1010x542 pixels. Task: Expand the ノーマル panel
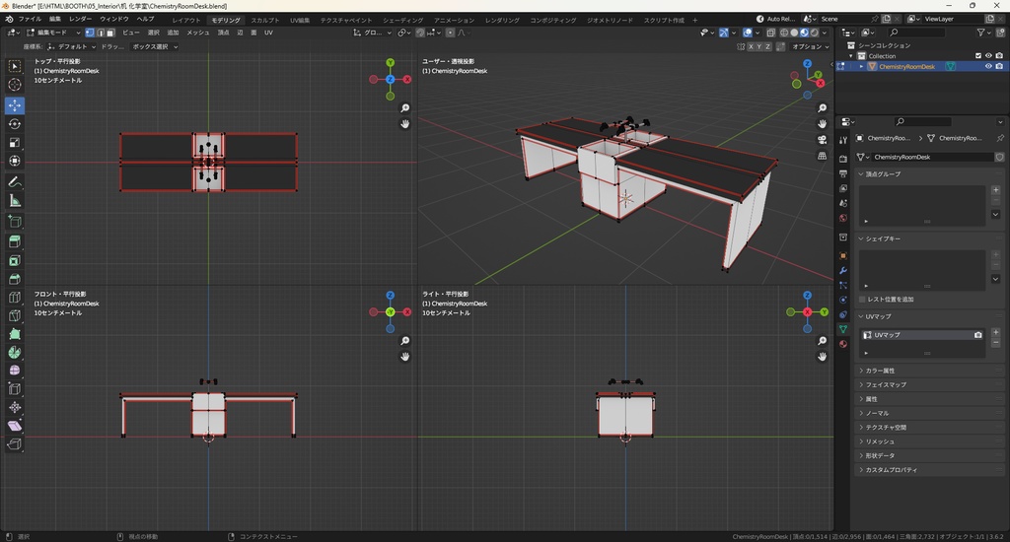click(x=877, y=413)
